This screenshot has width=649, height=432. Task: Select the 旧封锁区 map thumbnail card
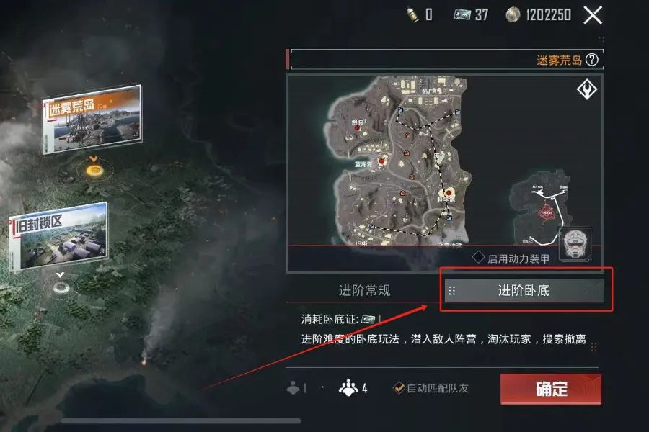point(58,235)
